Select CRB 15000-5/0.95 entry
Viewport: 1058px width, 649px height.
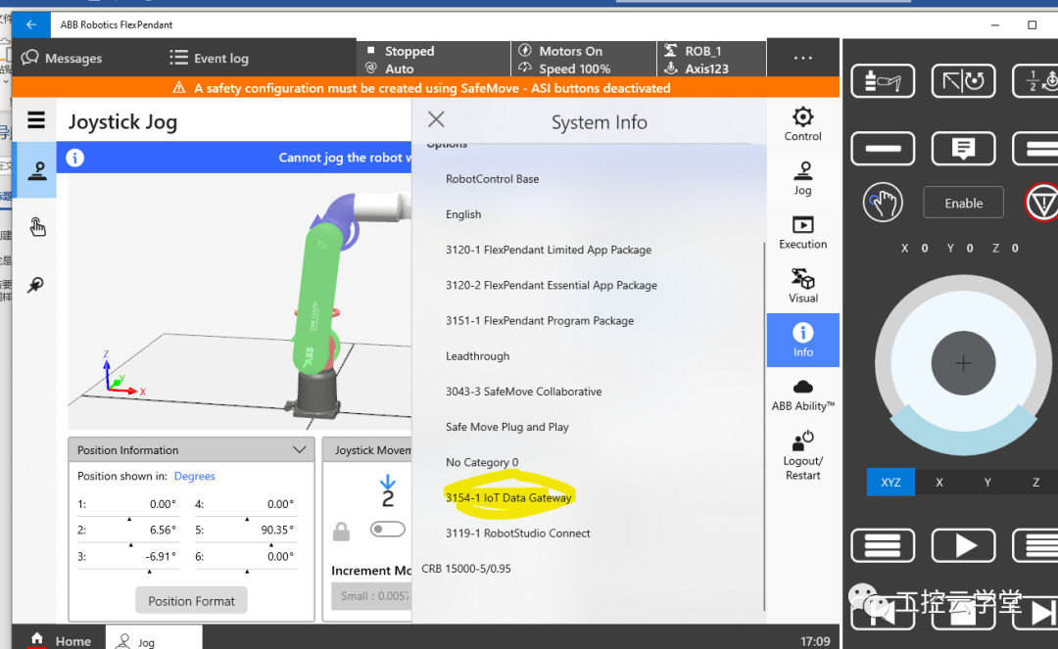click(x=466, y=568)
